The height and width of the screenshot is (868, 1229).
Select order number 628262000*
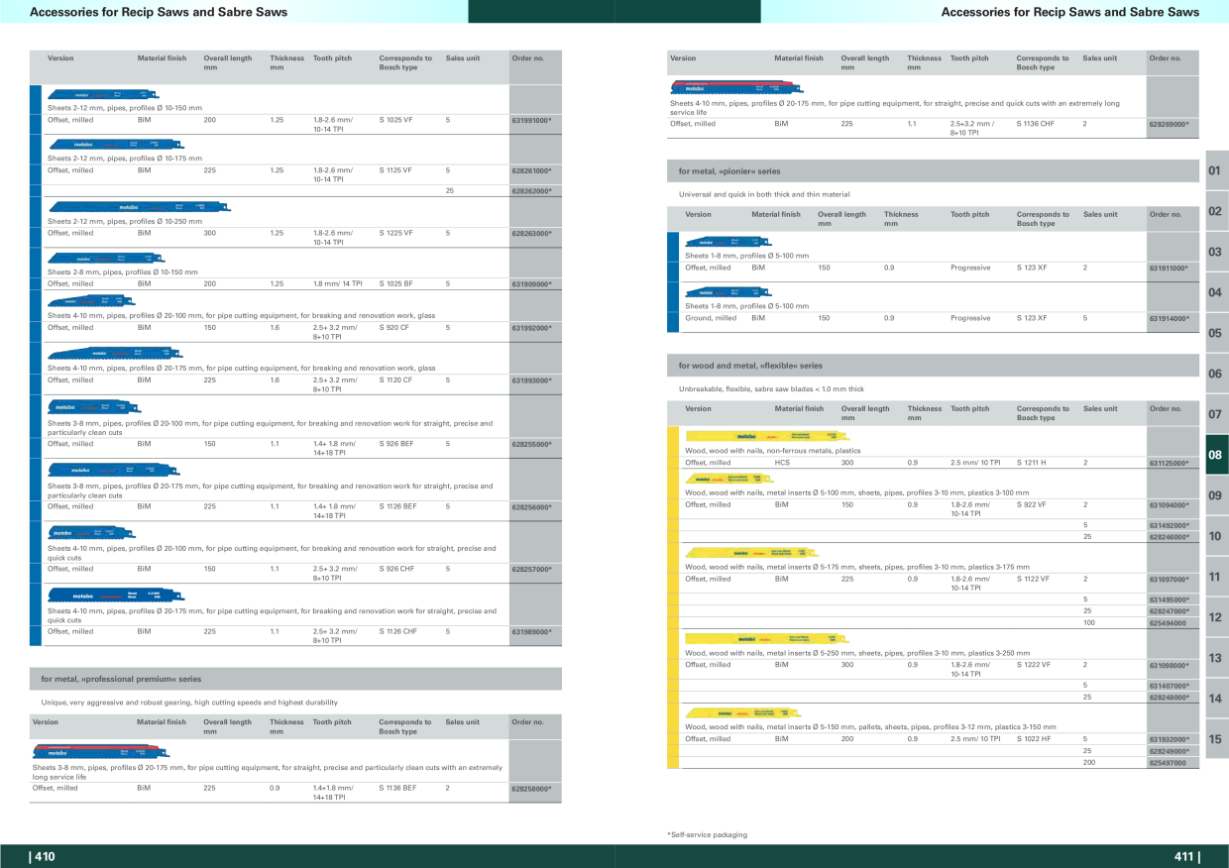[531, 190]
